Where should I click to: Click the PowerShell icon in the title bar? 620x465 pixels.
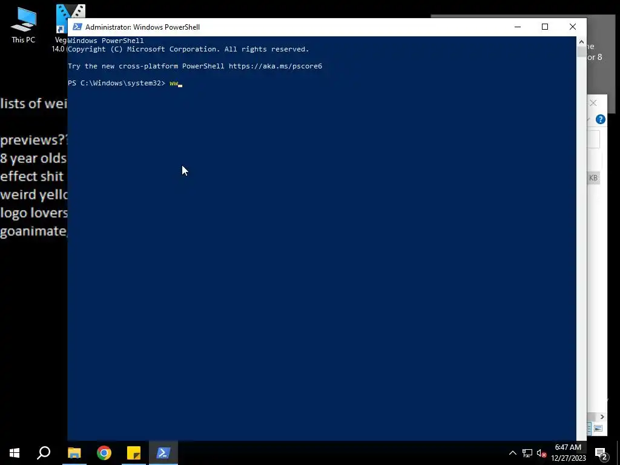(77, 27)
